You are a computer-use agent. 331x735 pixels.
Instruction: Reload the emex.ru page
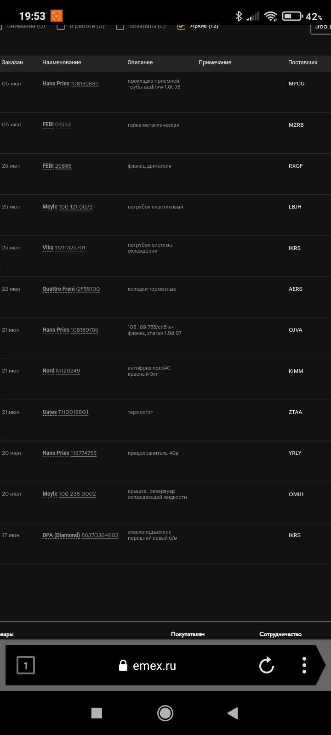click(x=267, y=666)
